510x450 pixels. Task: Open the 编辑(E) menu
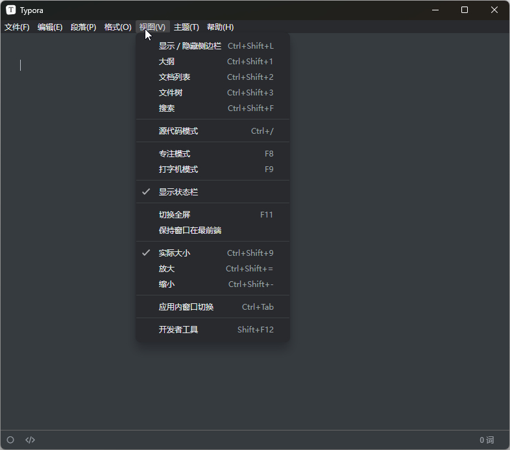pos(50,27)
